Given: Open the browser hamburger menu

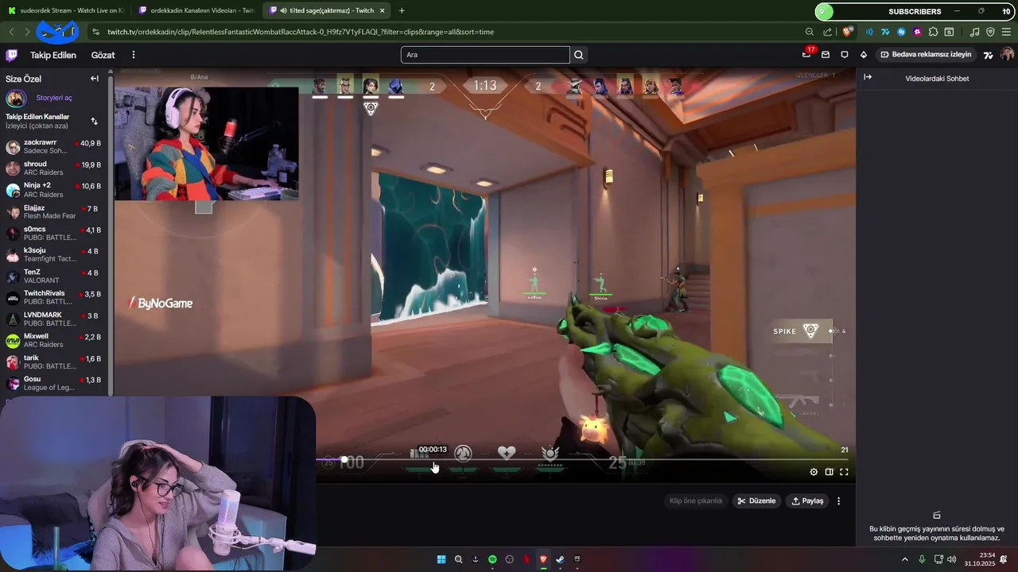Looking at the screenshot, I should click(x=1006, y=32).
